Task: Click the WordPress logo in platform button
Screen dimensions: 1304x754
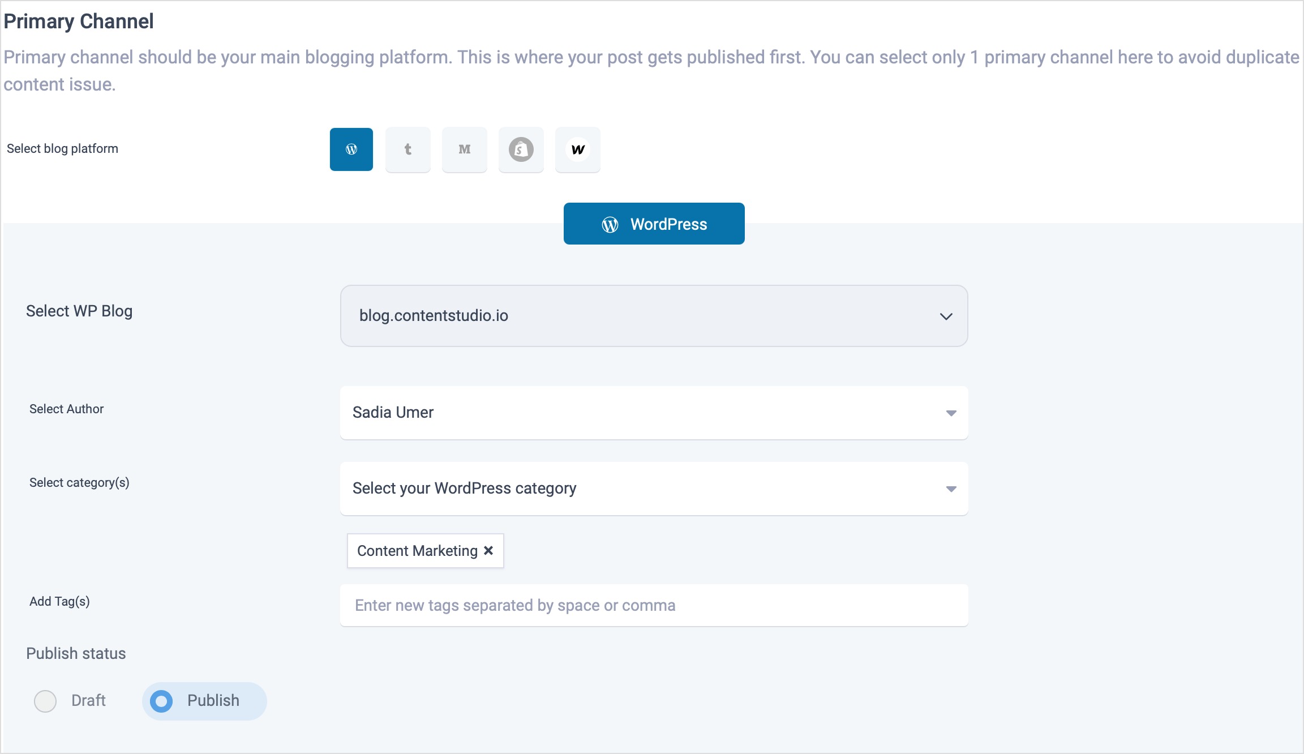Action: [x=352, y=149]
